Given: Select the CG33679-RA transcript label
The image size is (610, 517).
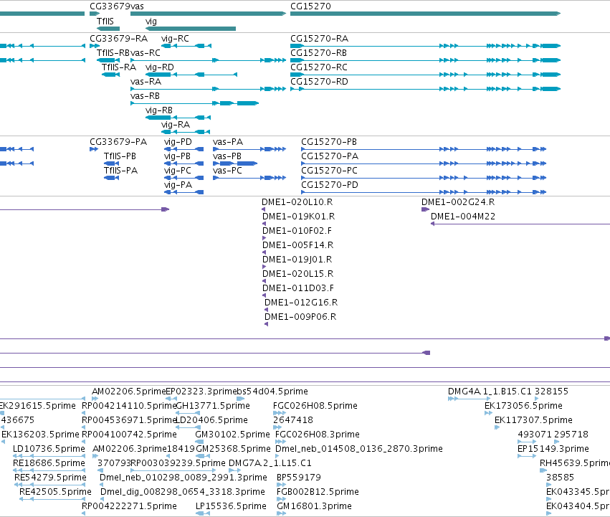Looking at the screenshot, I should 119,39.
